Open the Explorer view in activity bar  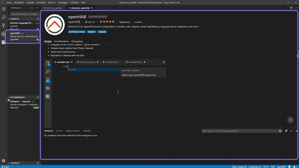pyautogui.click(x=4, y=9)
